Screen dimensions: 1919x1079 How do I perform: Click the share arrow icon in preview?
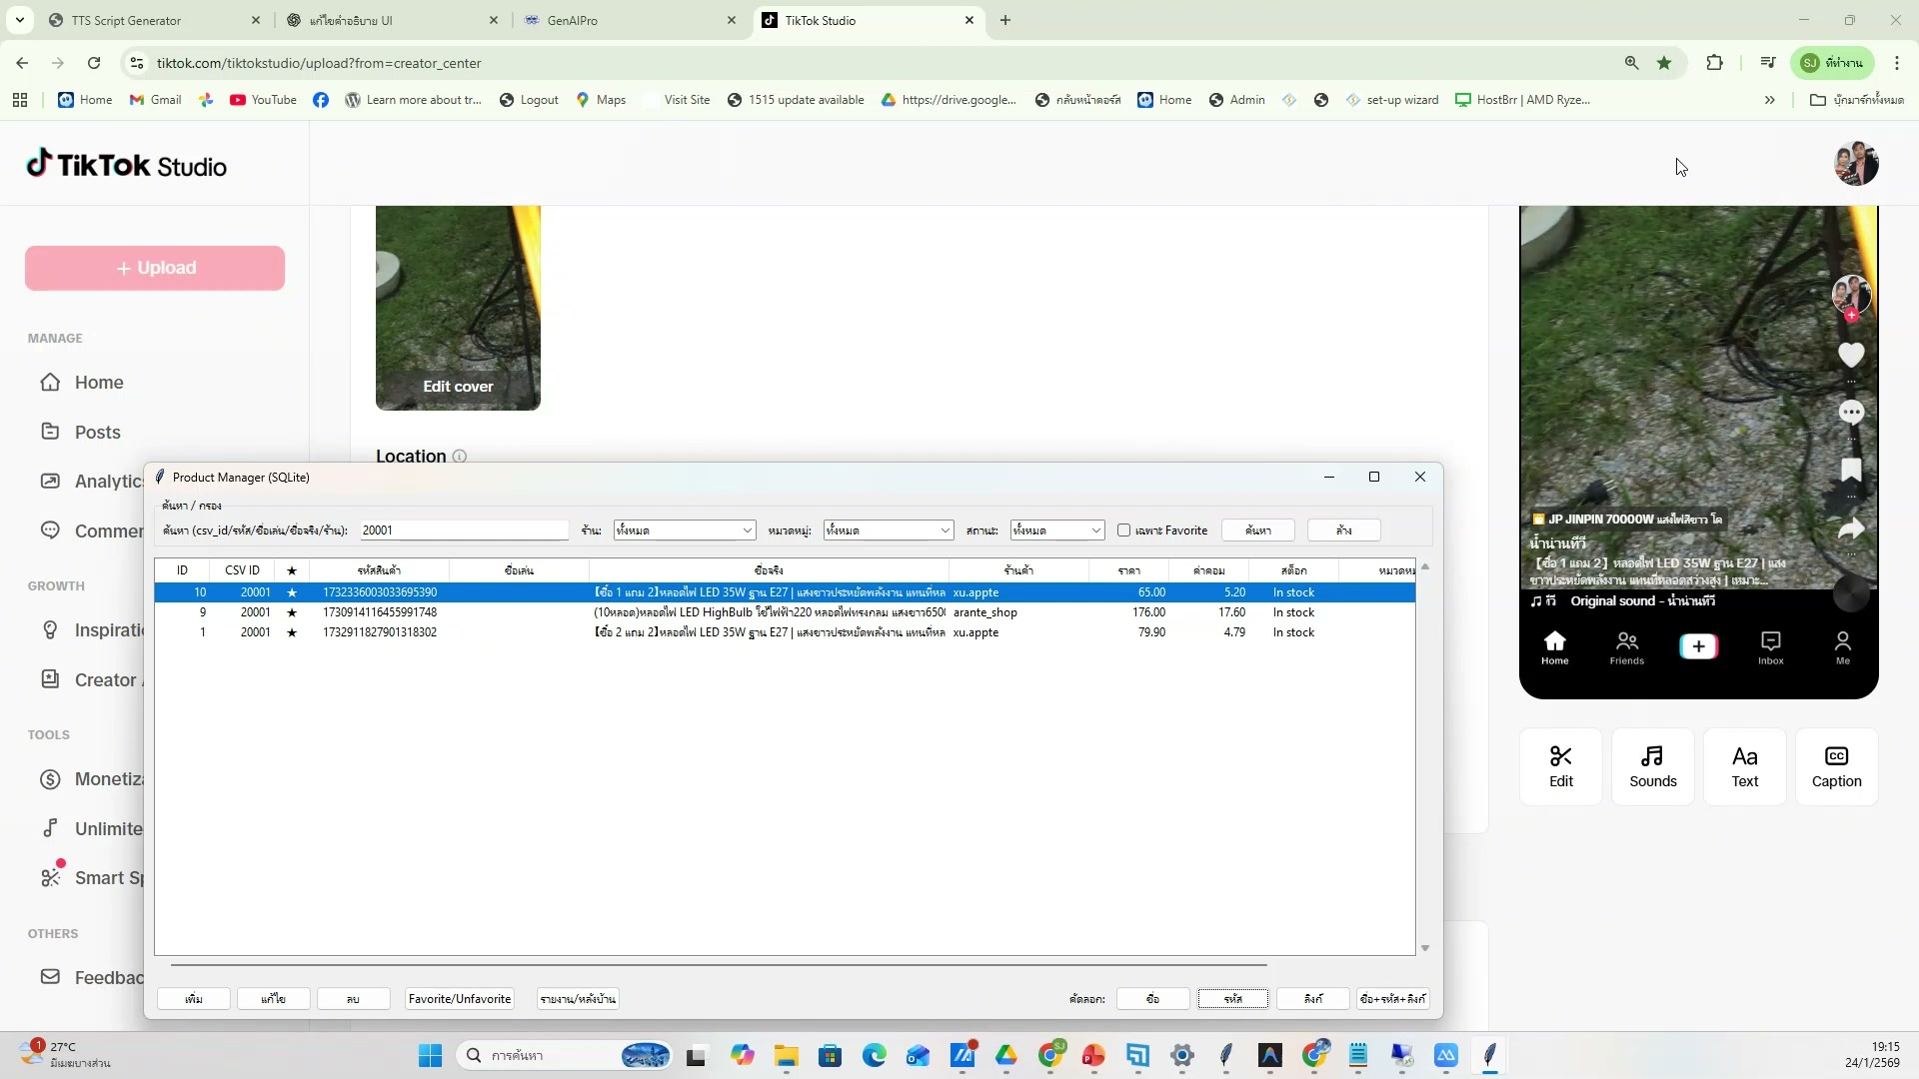[1851, 529]
